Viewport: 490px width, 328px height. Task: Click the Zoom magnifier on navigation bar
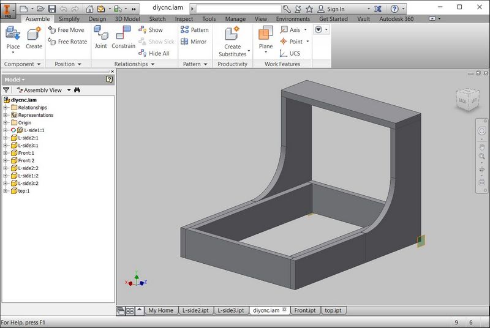coord(481,157)
